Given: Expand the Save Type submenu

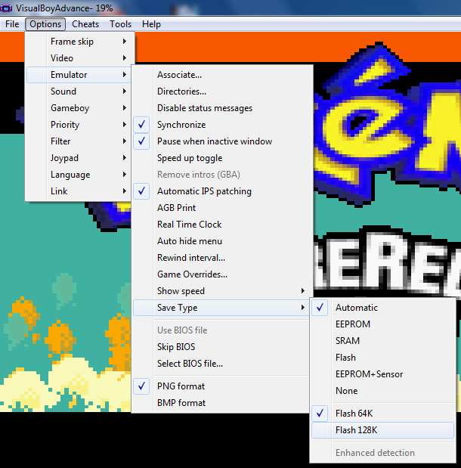Looking at the screenshot, I should pos(221,308).
